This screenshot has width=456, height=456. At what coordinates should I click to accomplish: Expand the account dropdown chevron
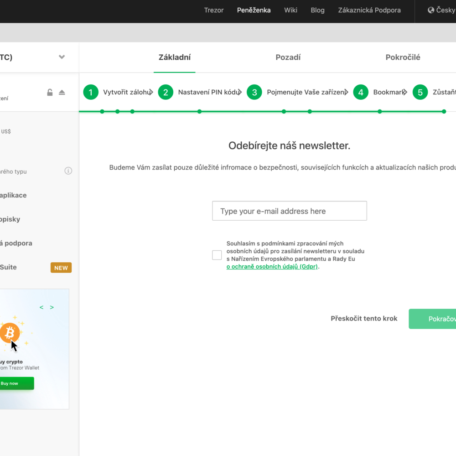click(x=62, y=57)
